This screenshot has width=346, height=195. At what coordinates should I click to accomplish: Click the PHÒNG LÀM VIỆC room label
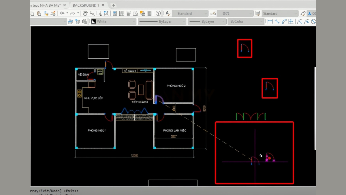point(175,131)
